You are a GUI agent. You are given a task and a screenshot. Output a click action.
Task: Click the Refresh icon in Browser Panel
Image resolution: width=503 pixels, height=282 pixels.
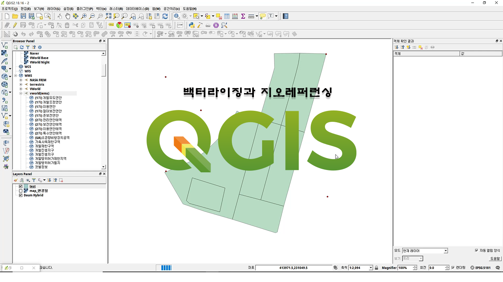pyautogui.click(x=22, y=47)
